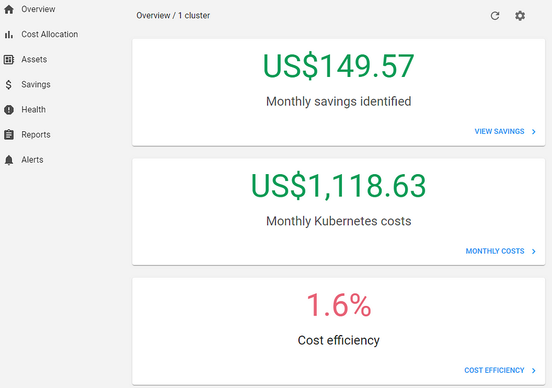Open the Reports section

[x=36, y=134]
